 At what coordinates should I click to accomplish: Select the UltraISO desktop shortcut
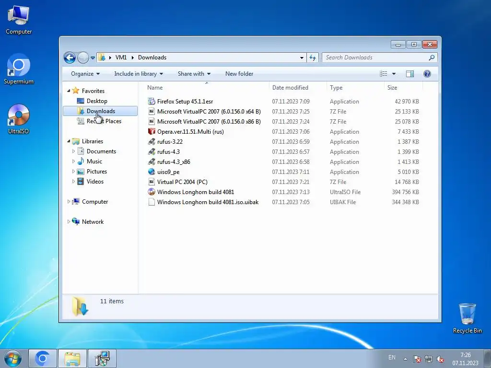(19, 119)
